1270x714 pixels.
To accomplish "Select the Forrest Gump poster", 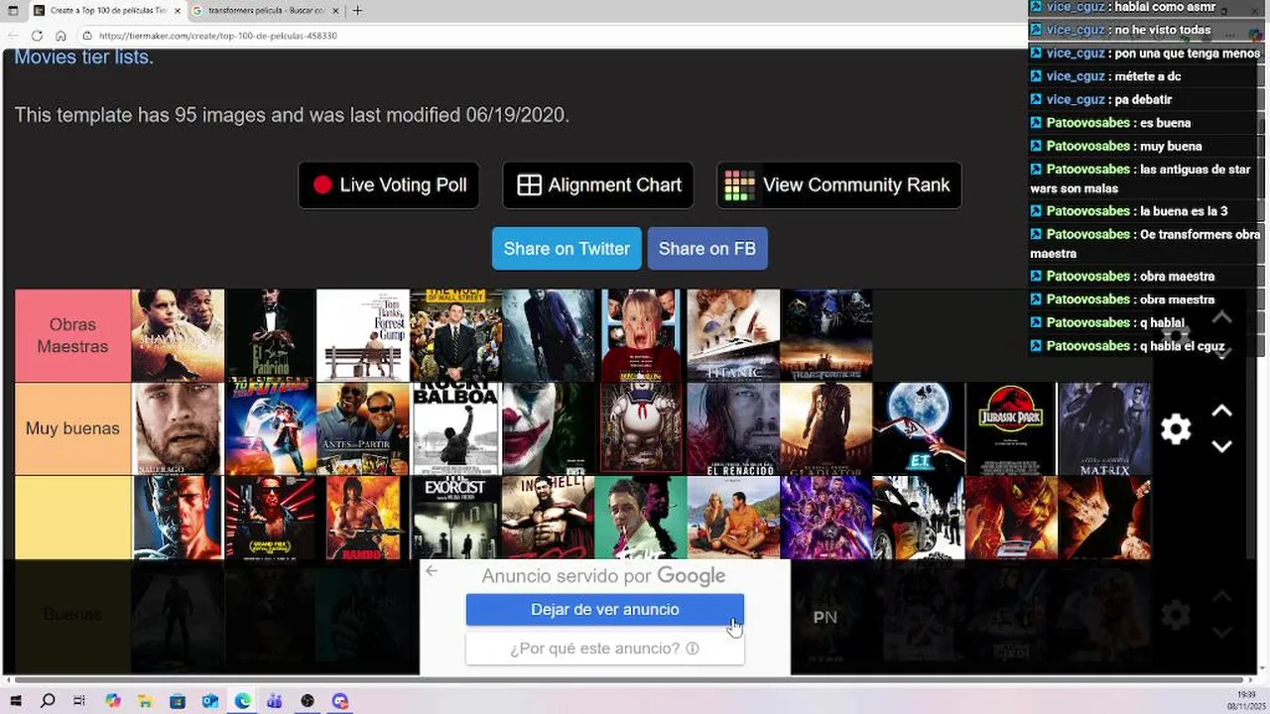I will click(x=363, y=335).
